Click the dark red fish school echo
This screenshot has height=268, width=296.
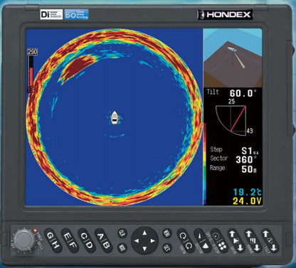pyautogui.click(x=77, y=68)
